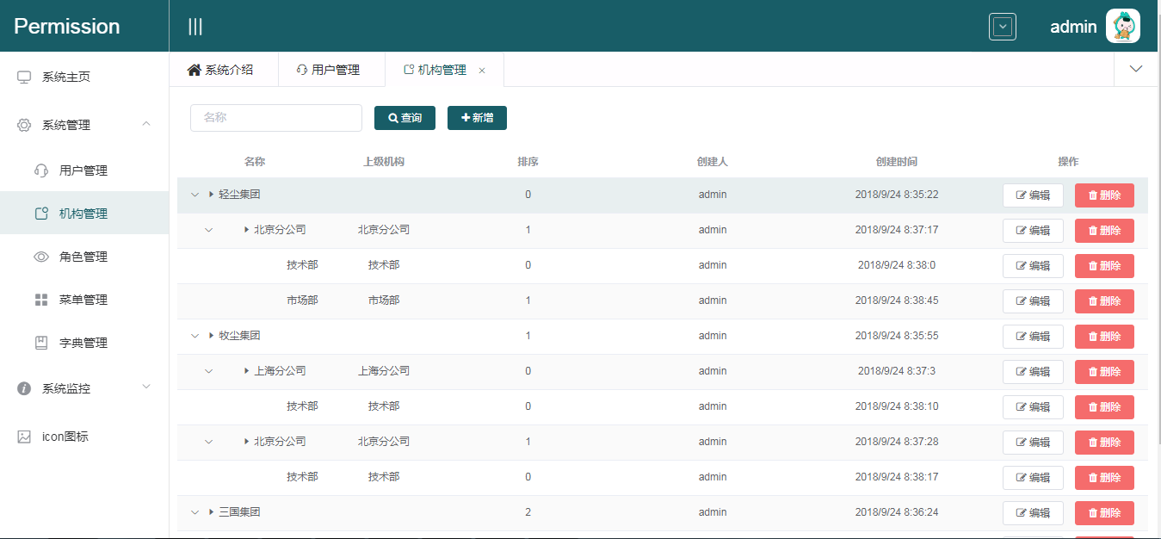This screenshot has height=539, width=1161.
Task: Focus the 名称 search input field
Action: [x=276, y=118]
